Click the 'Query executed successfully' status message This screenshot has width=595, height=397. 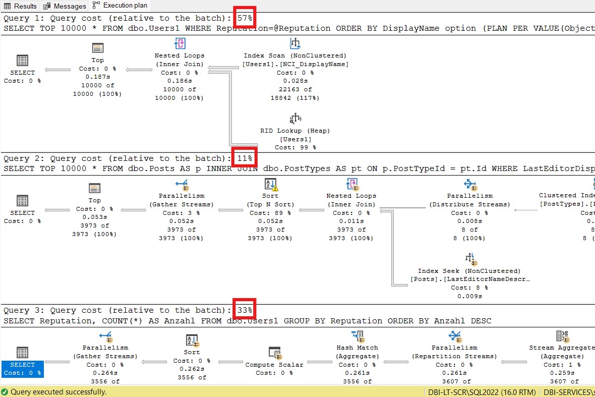(58, 391)
